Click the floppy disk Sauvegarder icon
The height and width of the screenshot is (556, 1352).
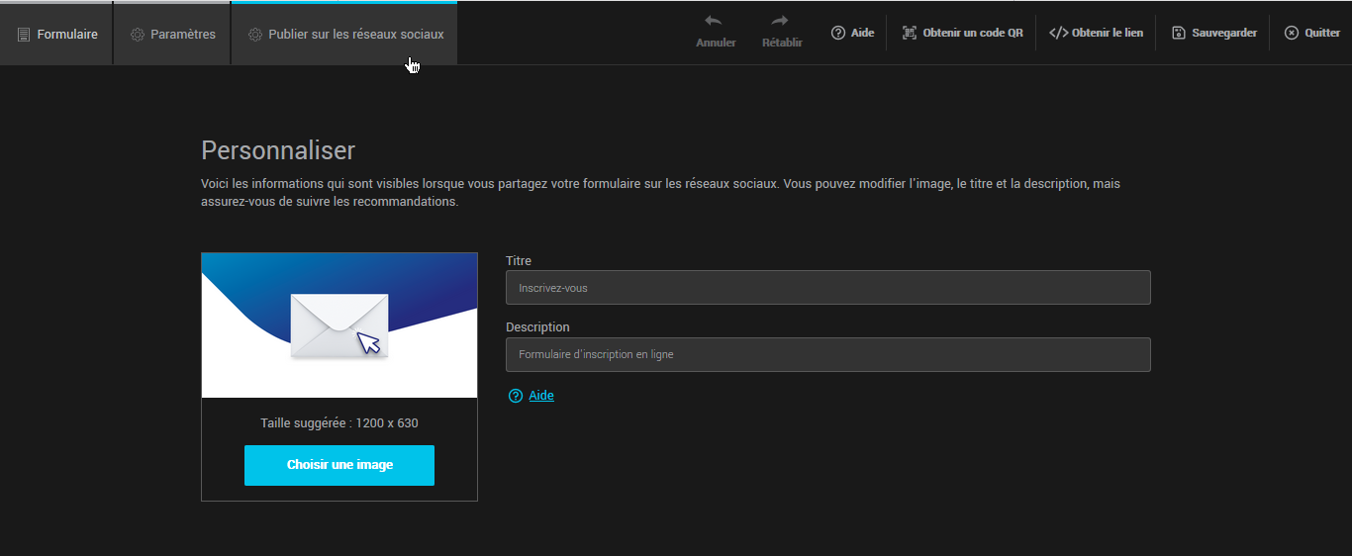[x=1179, y=33]
